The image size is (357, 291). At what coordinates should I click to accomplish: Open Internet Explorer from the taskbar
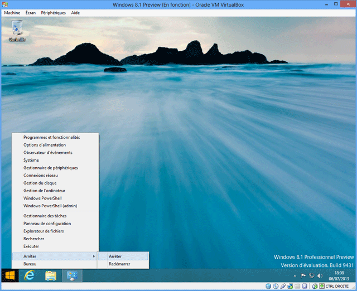[x=30, y=275]
